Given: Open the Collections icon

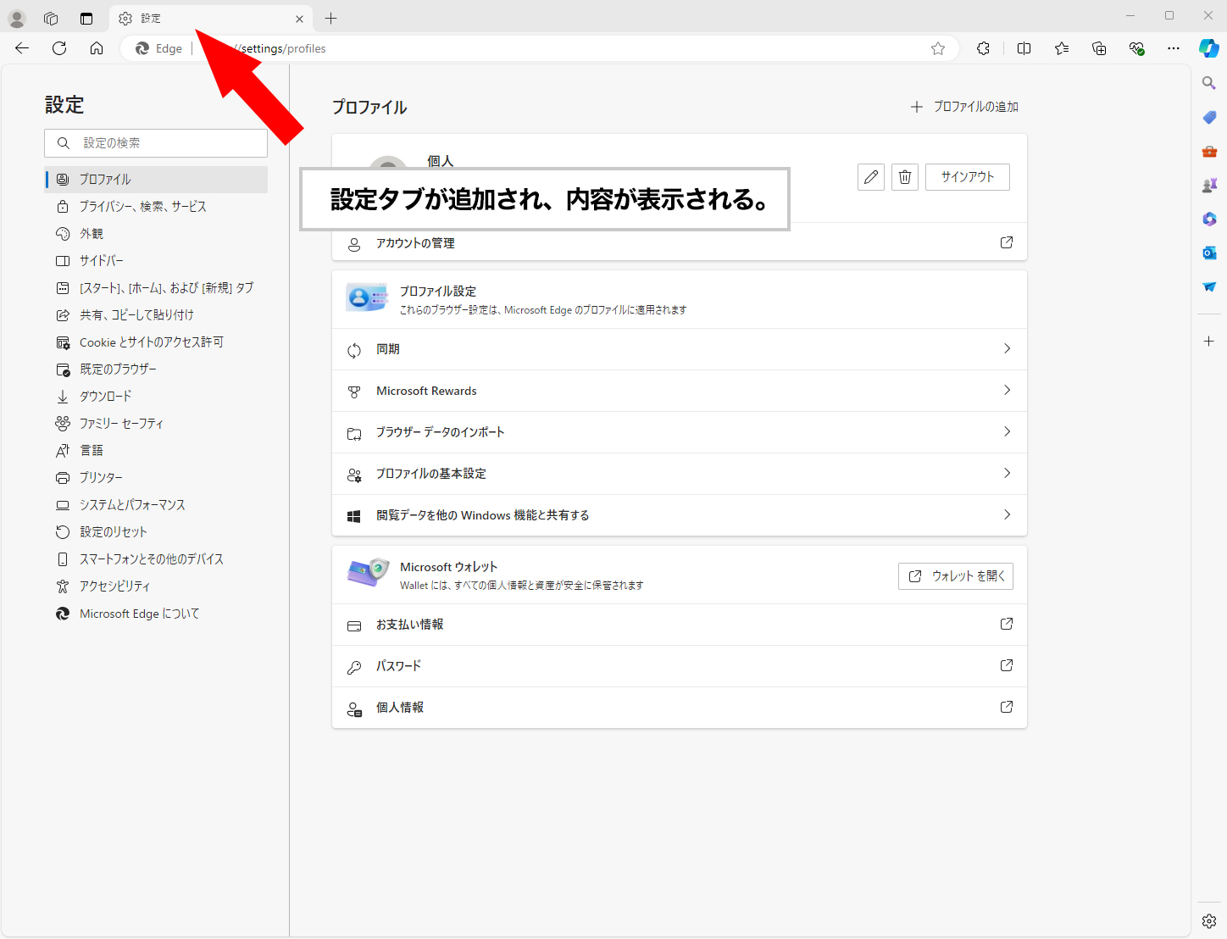Looking at the screenshot, I should tap(1099, 48).
